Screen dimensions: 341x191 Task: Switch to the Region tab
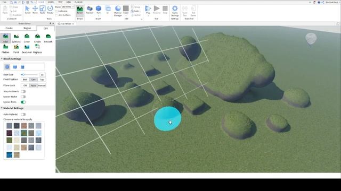tap(27, 28)
